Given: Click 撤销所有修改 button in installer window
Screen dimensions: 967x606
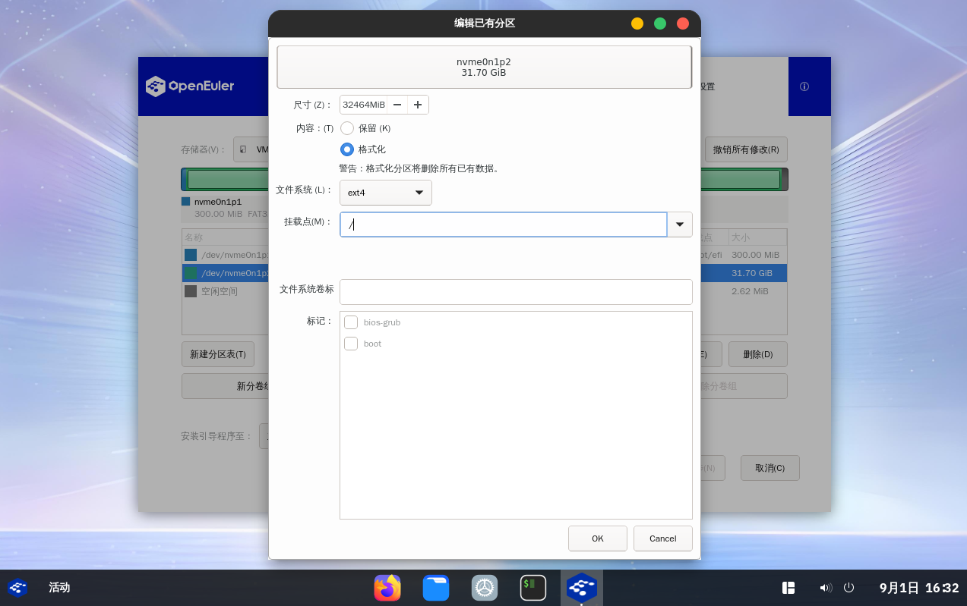Looking at the screenshot, I should 746,149.
